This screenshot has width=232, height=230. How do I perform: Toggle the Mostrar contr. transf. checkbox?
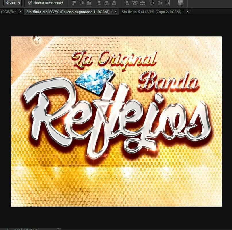(30, 3)
